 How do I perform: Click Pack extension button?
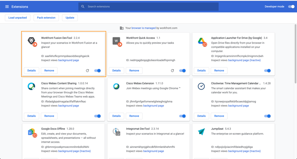pos(46,18)
